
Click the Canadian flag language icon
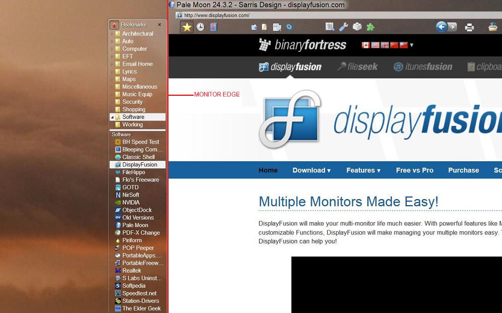click(x=366, y=45)
